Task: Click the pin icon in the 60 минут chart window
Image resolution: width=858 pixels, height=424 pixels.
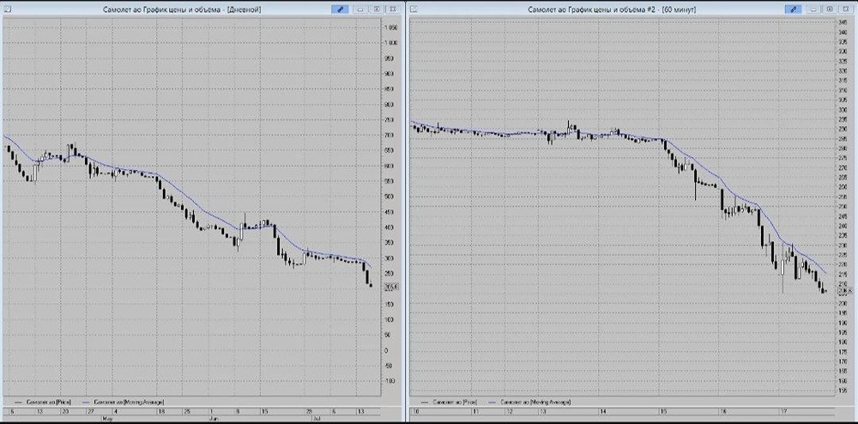Action: pos(793,9)
